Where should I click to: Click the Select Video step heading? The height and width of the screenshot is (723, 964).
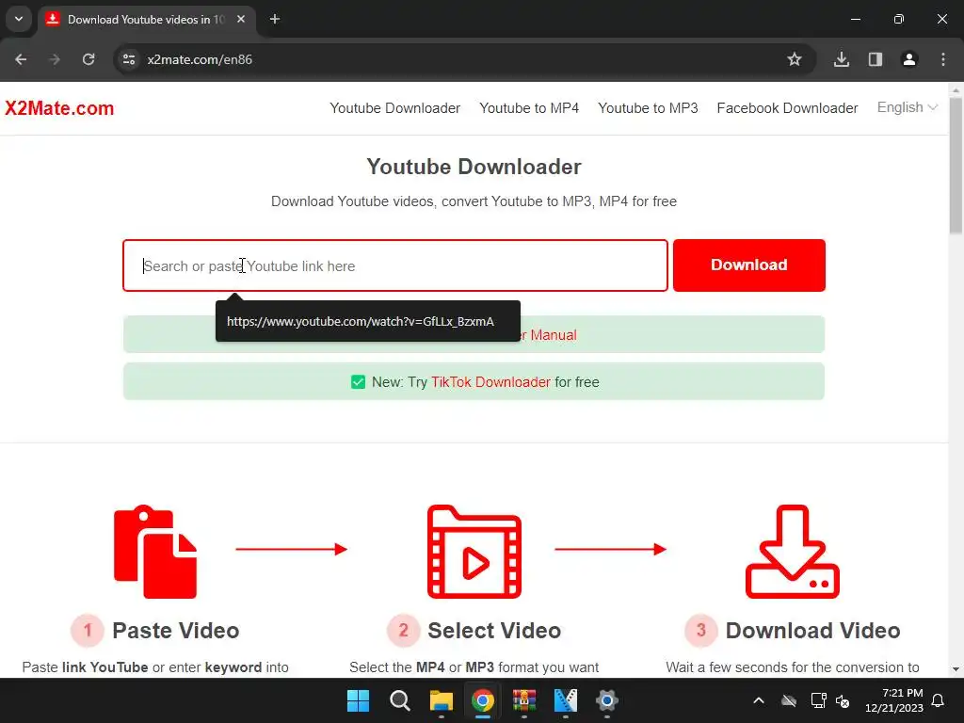click(494, 630)
